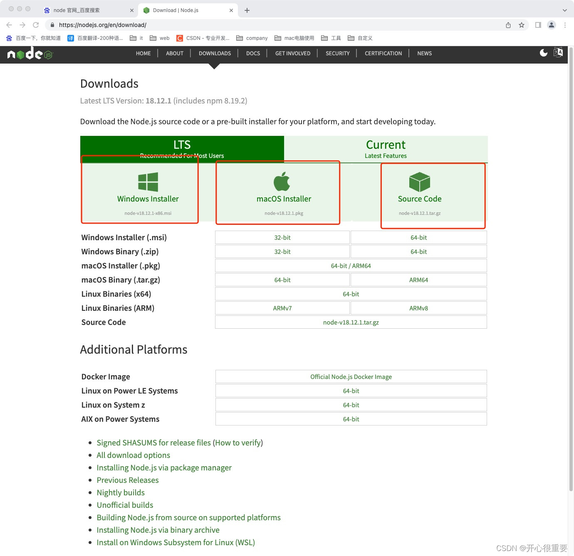Open the language translation icon
Screen dimensions: 574x556
(558, 52)
